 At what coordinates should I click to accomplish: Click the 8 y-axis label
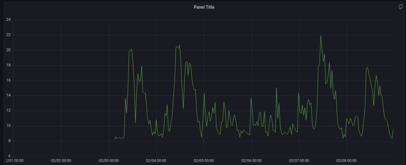click(9, 141)
